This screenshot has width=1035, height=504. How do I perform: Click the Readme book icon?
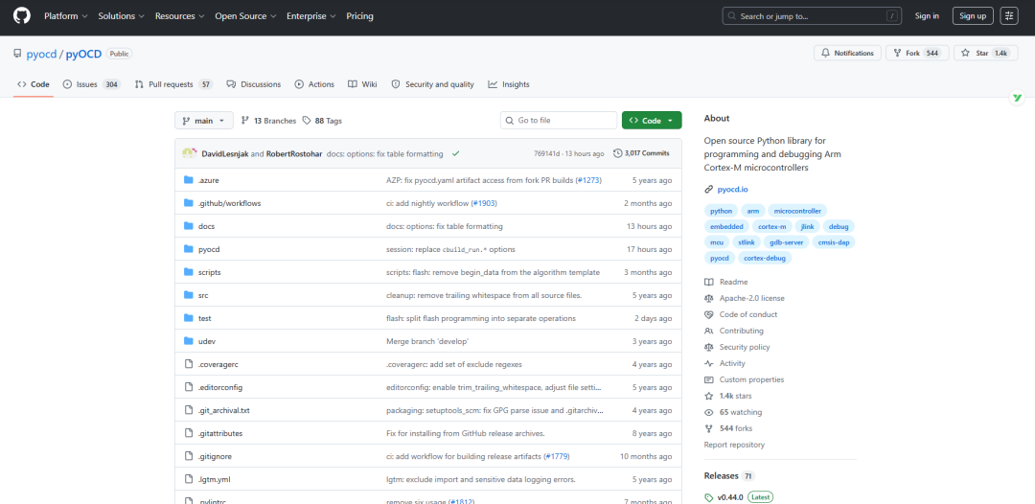[709, 282]
